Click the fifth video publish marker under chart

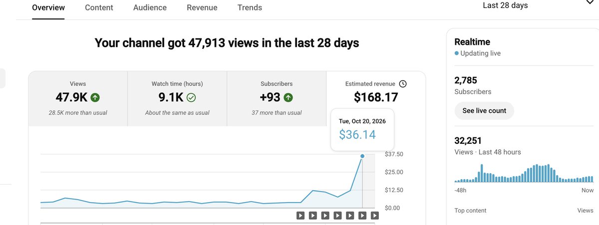[350, 216]
